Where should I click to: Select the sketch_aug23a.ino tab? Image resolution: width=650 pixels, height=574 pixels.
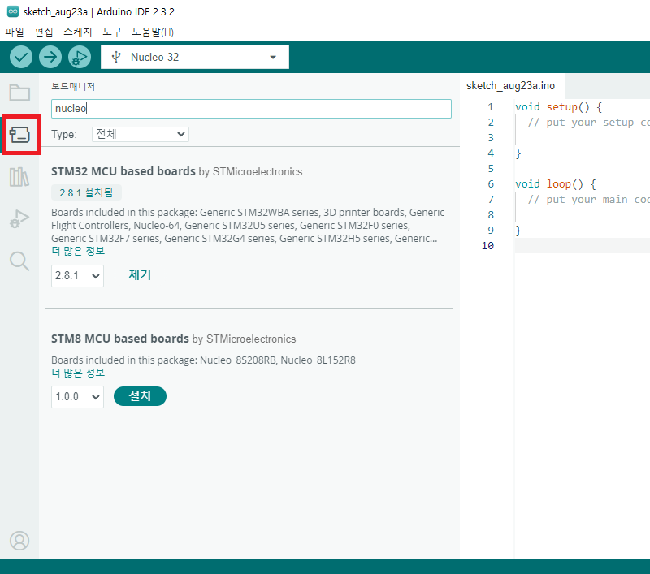pos(511,86)
